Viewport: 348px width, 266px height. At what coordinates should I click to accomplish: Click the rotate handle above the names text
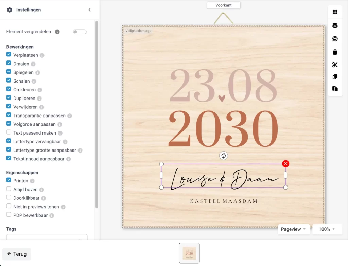click(x=223, y=156)
